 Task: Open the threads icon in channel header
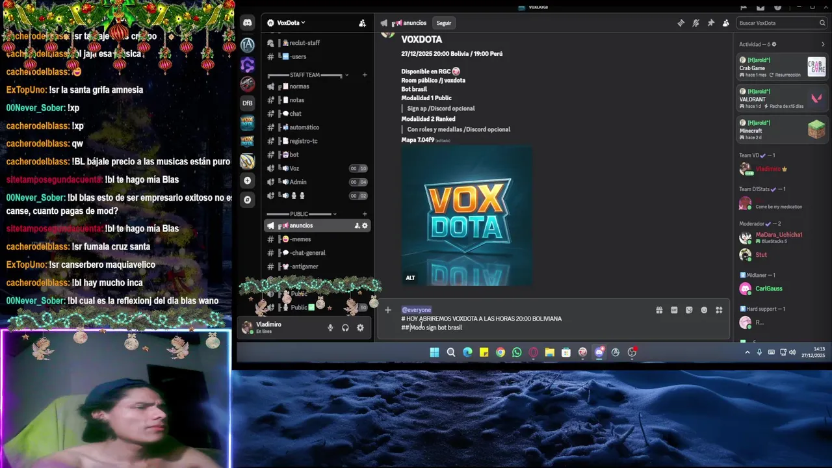(681, 23)
